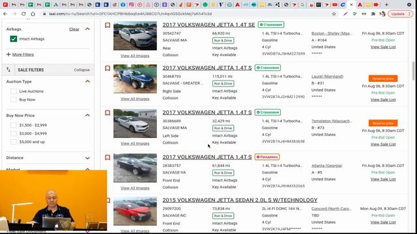View Sale List for the Boston listing

tap(383, 47)
